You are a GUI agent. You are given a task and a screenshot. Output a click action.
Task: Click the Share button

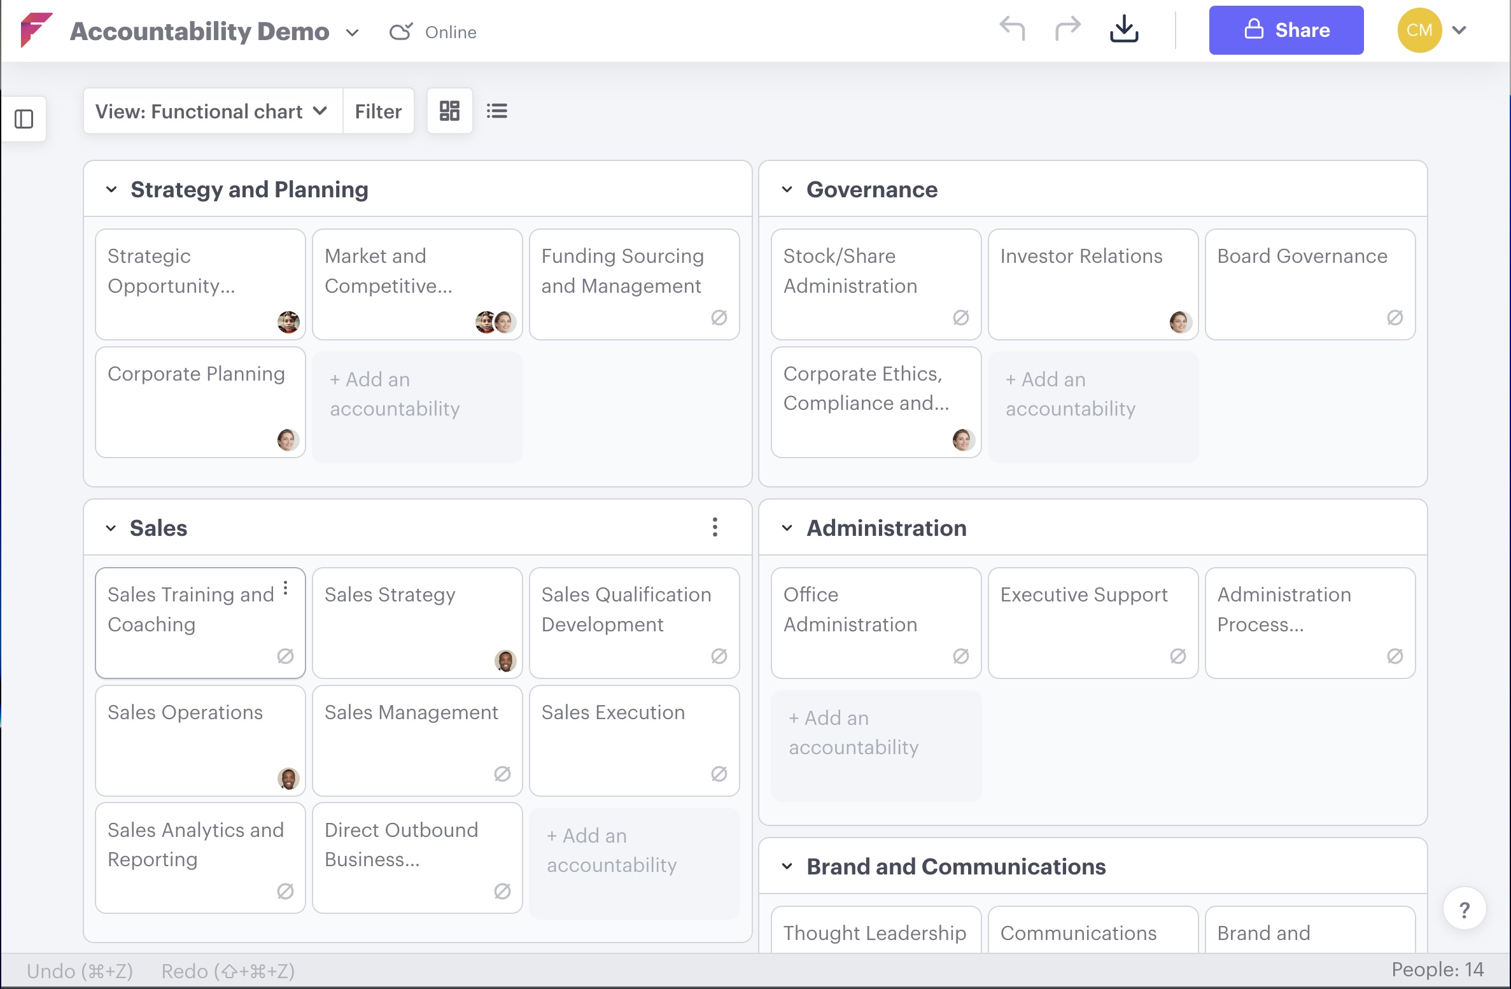(1286, 31)
